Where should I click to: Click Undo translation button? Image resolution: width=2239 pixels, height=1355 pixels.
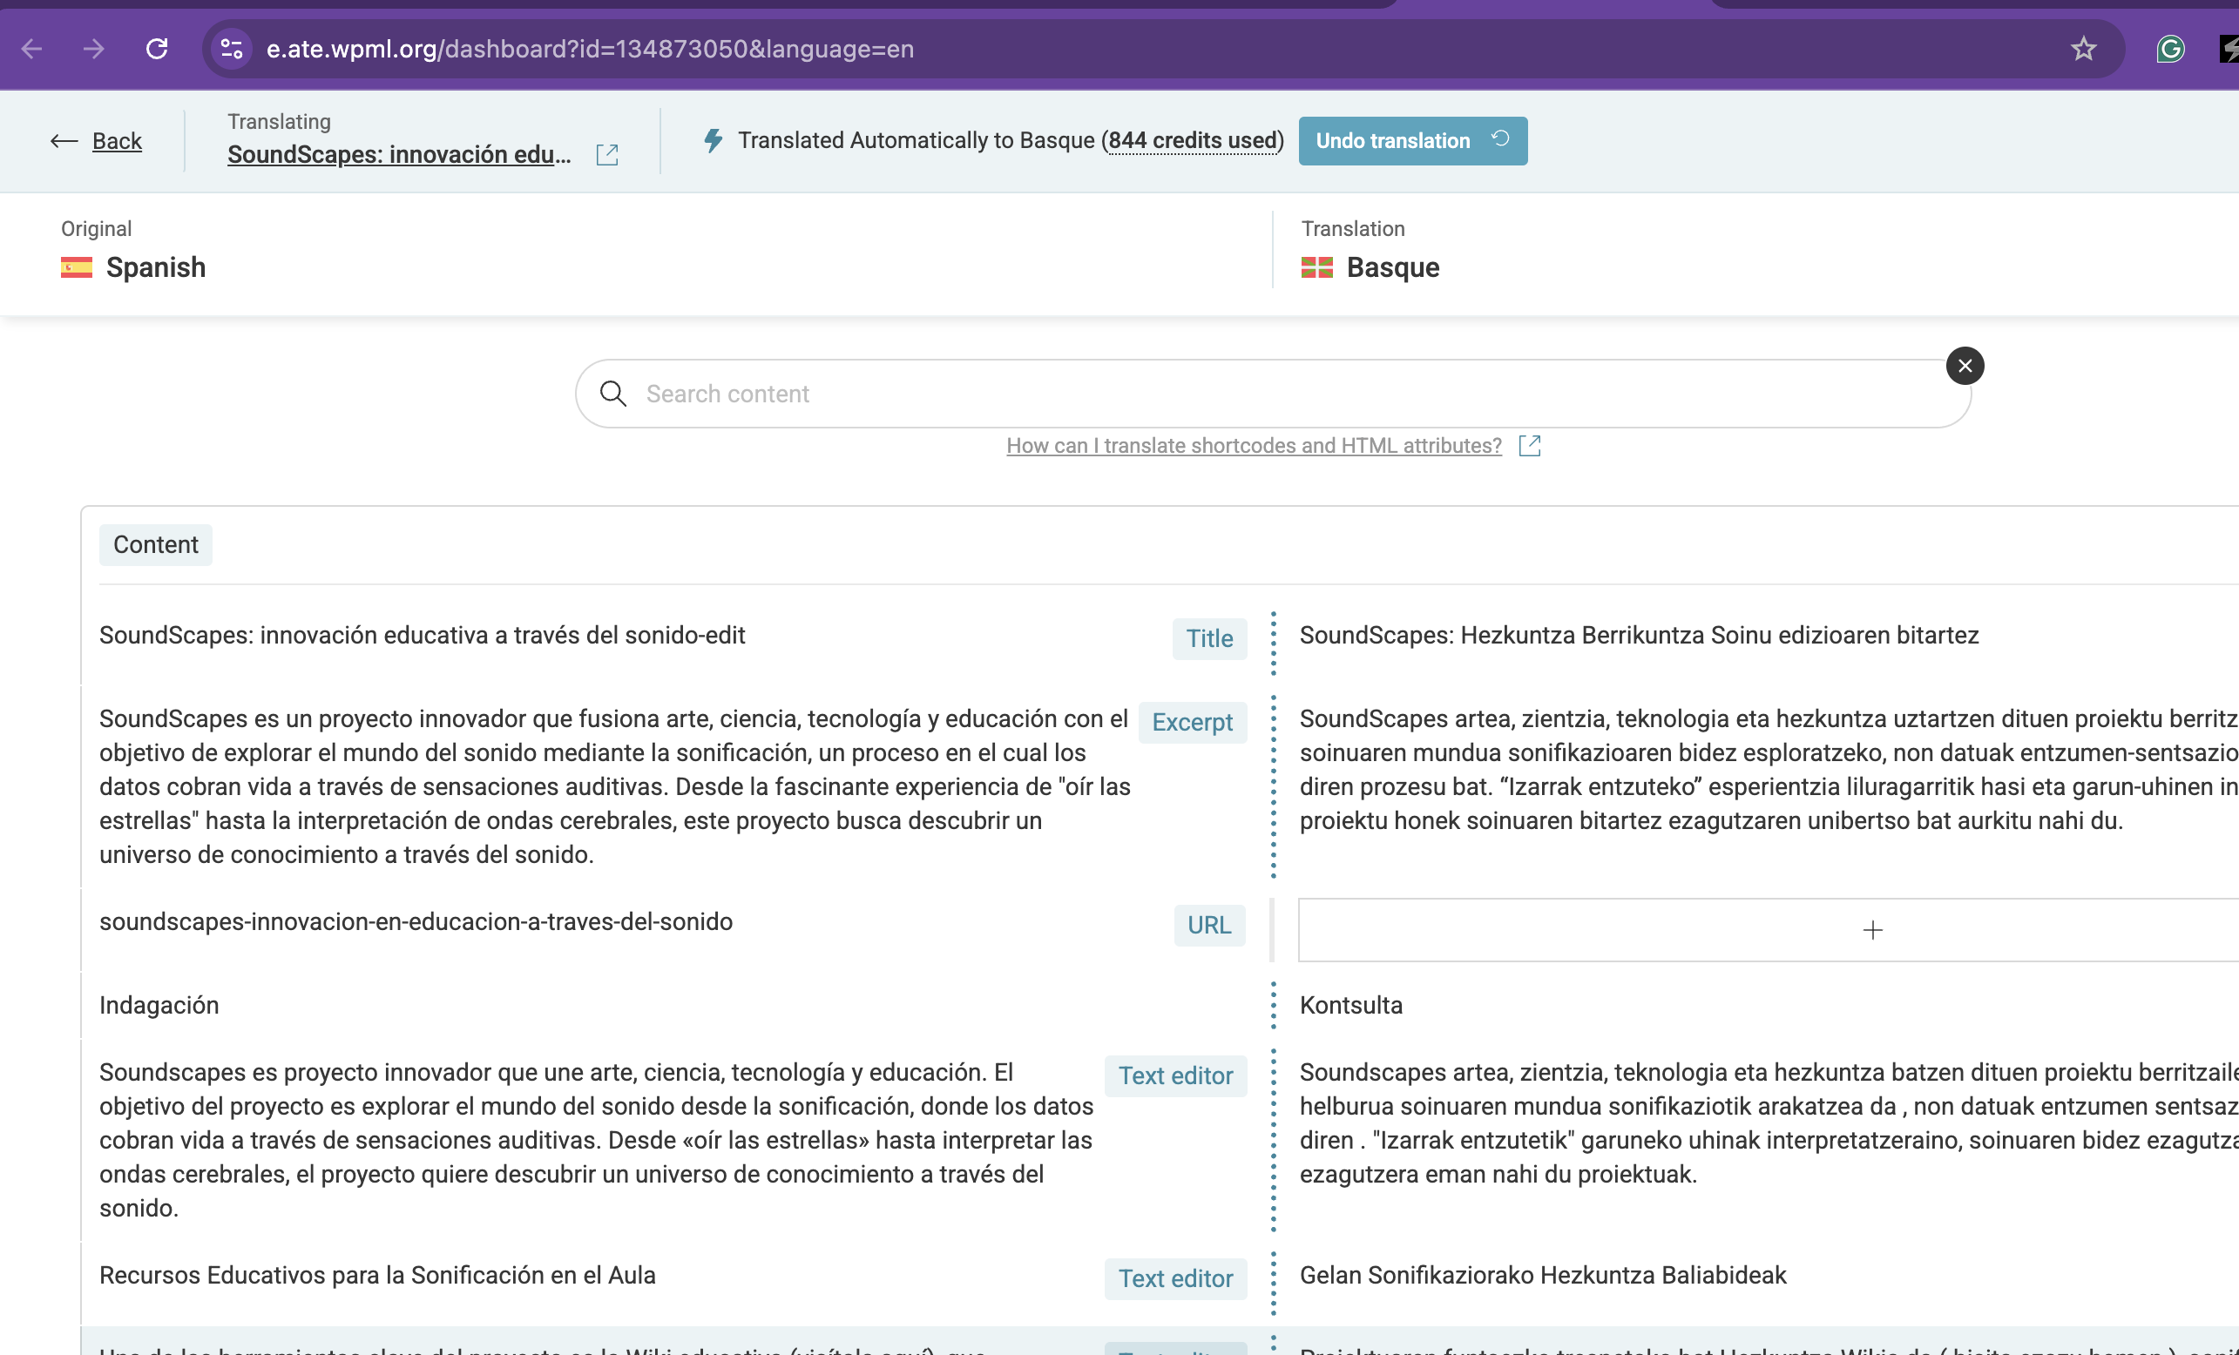[x=1412, y=141]
